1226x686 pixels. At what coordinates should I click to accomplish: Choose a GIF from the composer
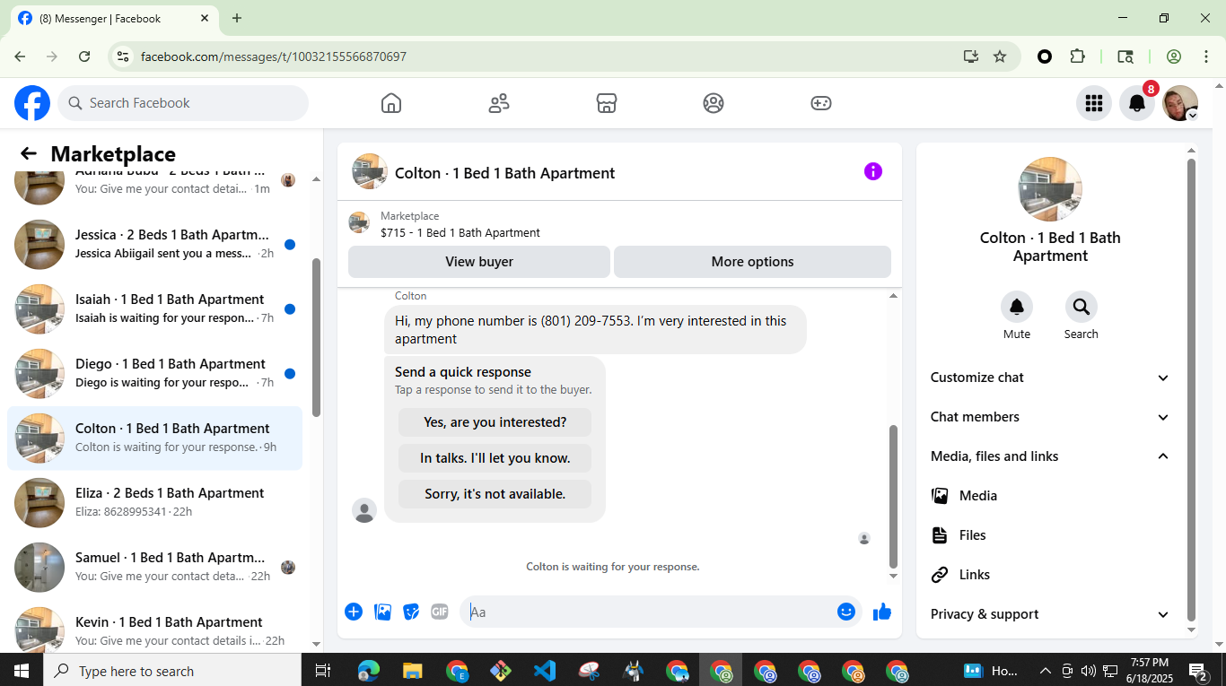pyautogui.click(x=440, y=612)
